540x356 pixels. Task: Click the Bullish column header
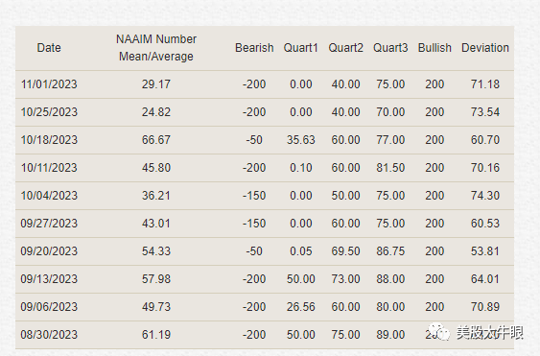click(x=434, y=48)
